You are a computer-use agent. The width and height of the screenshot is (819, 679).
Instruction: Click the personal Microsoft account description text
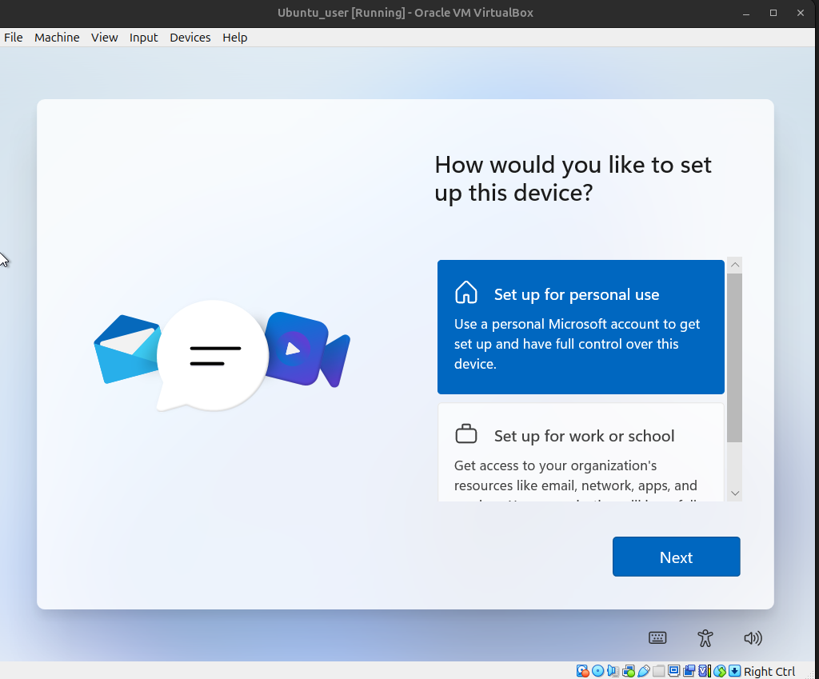(577, 344)
